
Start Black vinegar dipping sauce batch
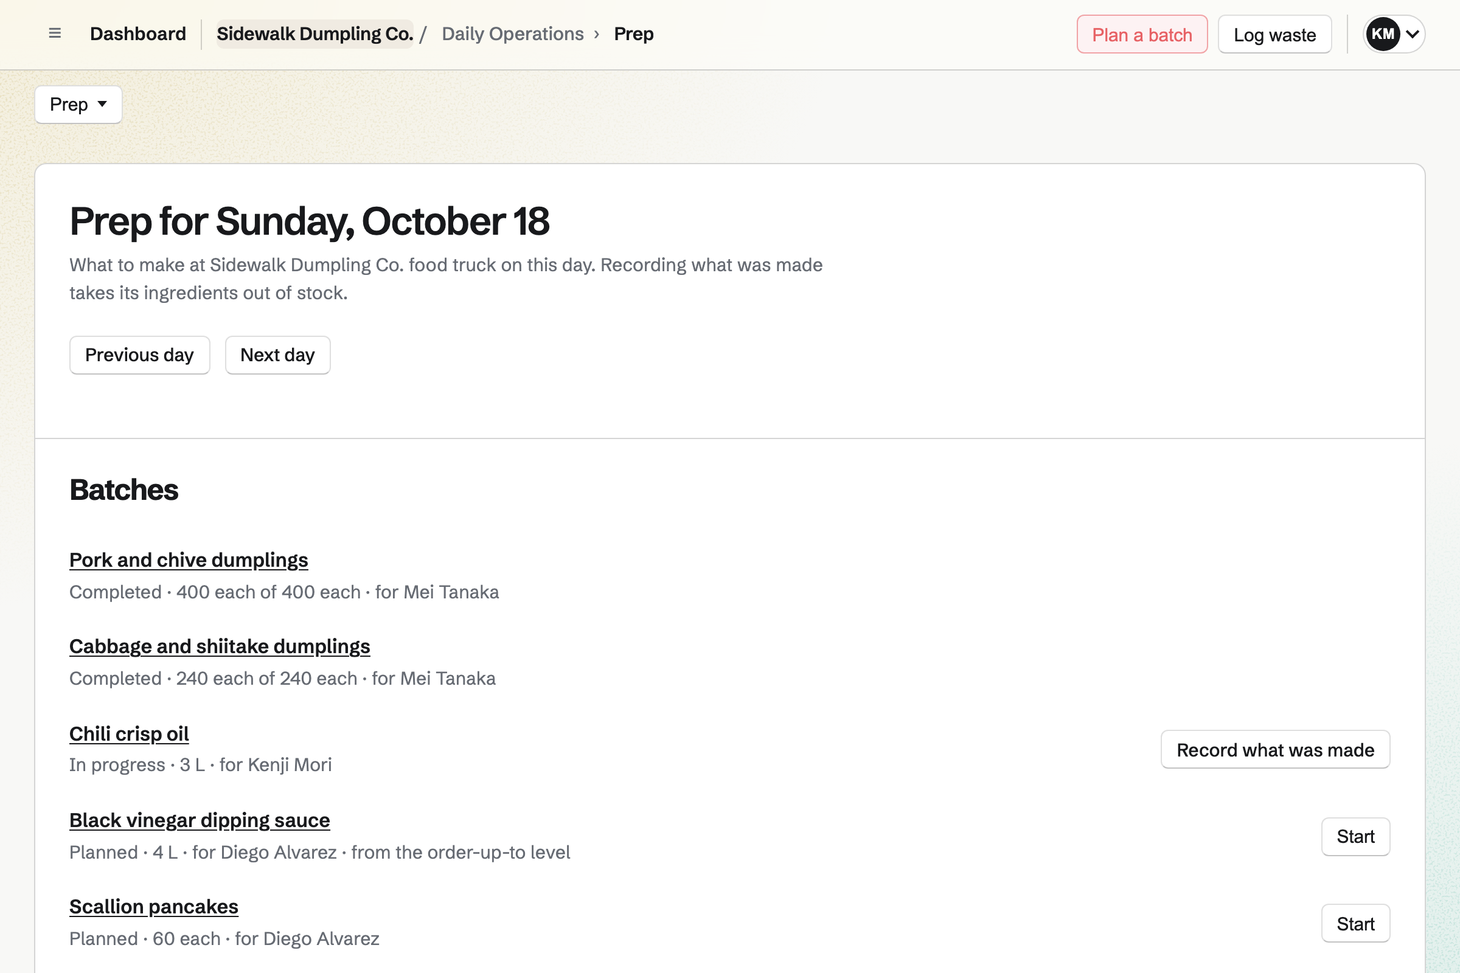(1355, 837)
